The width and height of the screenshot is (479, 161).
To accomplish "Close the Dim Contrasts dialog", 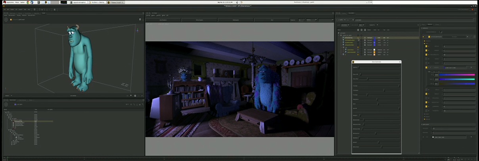I will [x=400, y=62].
